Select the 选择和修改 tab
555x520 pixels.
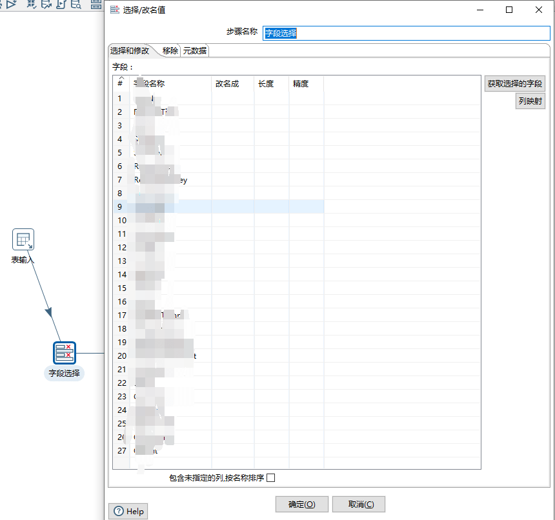[130, 51]
